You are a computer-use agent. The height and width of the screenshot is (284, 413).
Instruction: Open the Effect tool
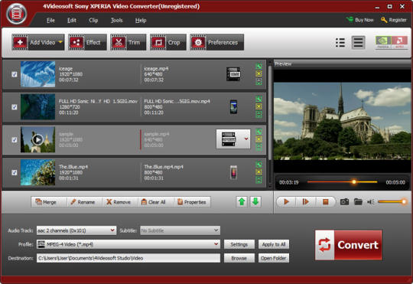point(87,42)
